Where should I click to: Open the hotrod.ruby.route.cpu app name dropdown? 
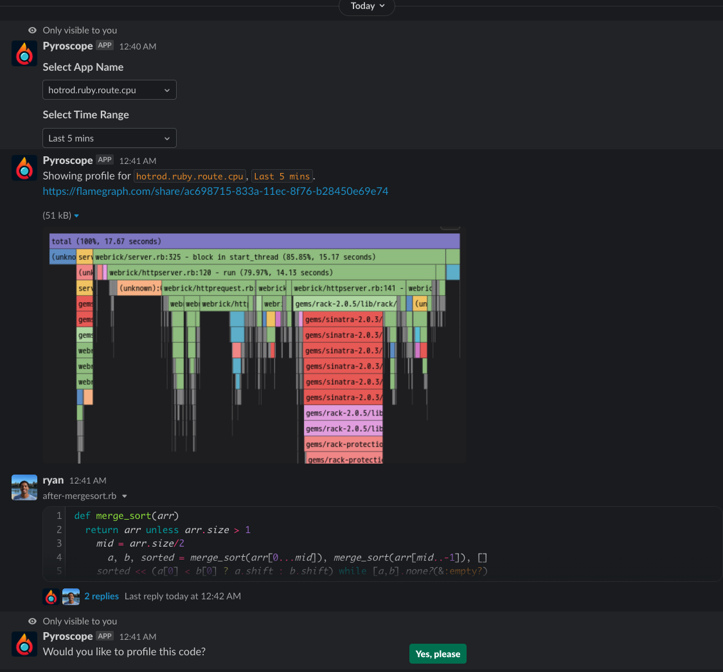click(x=109, y=90)
